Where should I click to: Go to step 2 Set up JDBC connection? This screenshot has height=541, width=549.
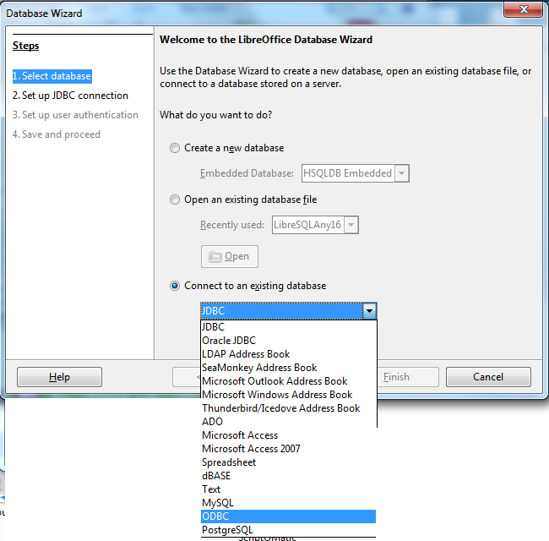pos(70,96)
